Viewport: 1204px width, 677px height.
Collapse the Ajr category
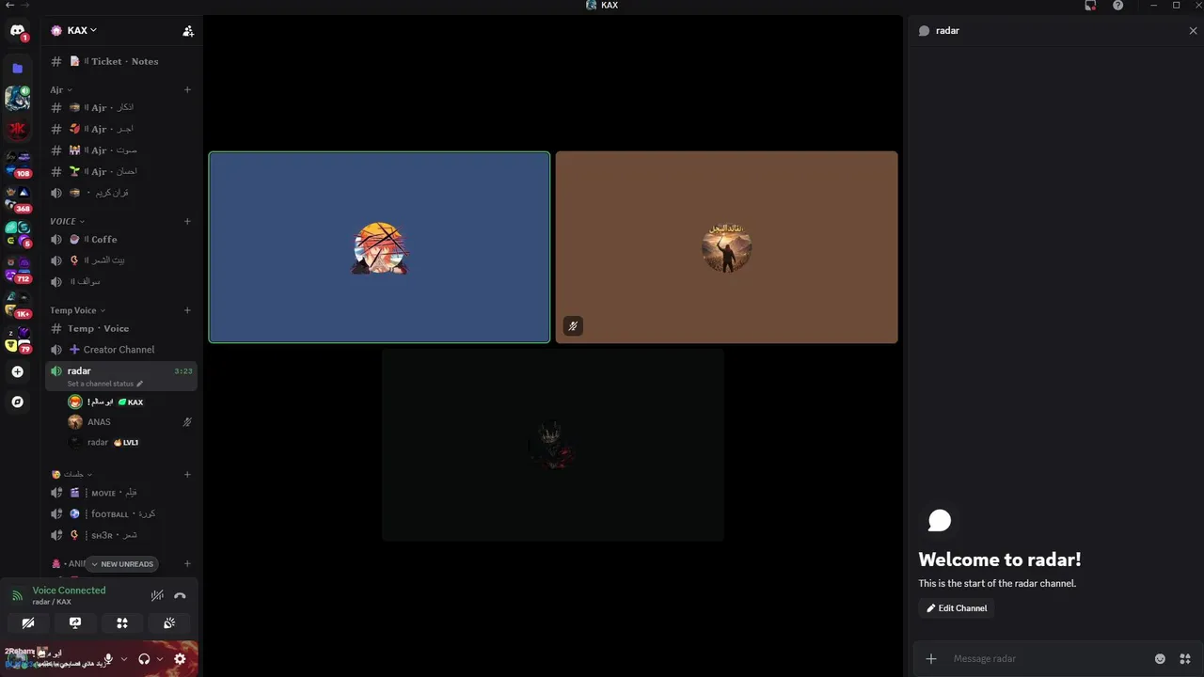[x=61, y=89]
